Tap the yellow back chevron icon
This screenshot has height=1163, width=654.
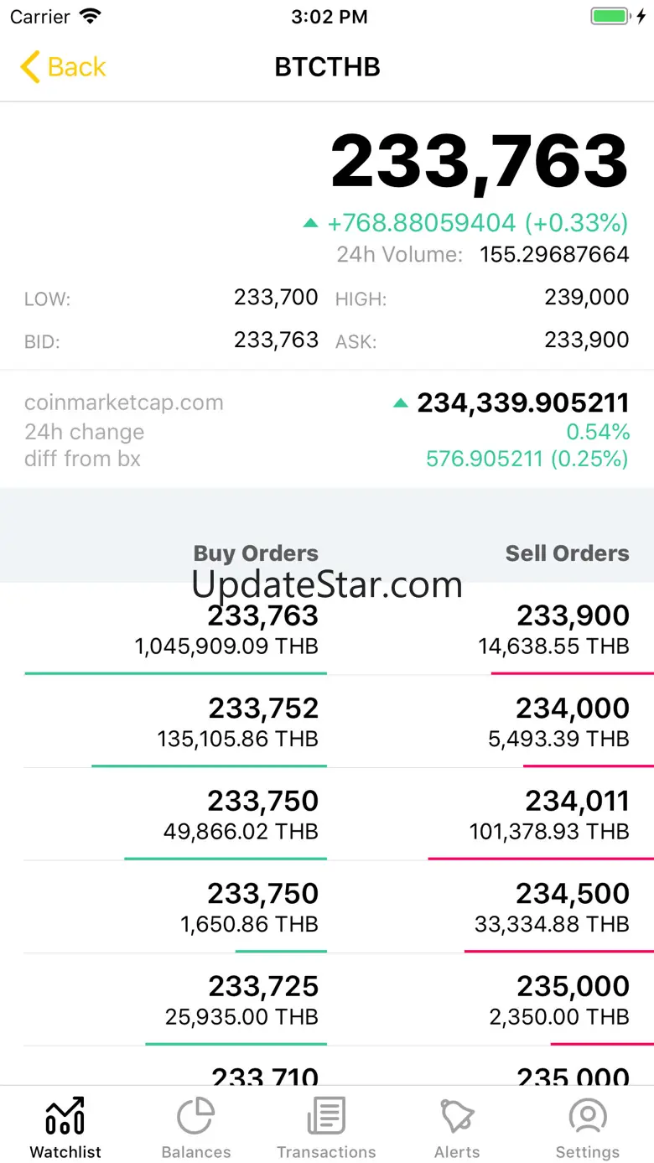click(30, 67)
